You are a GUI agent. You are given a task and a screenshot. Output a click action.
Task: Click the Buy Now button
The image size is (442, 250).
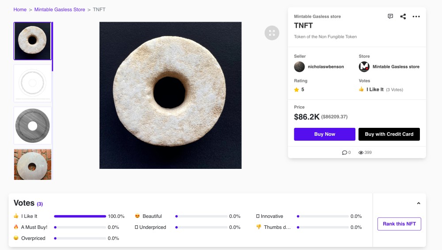point(324,134)
